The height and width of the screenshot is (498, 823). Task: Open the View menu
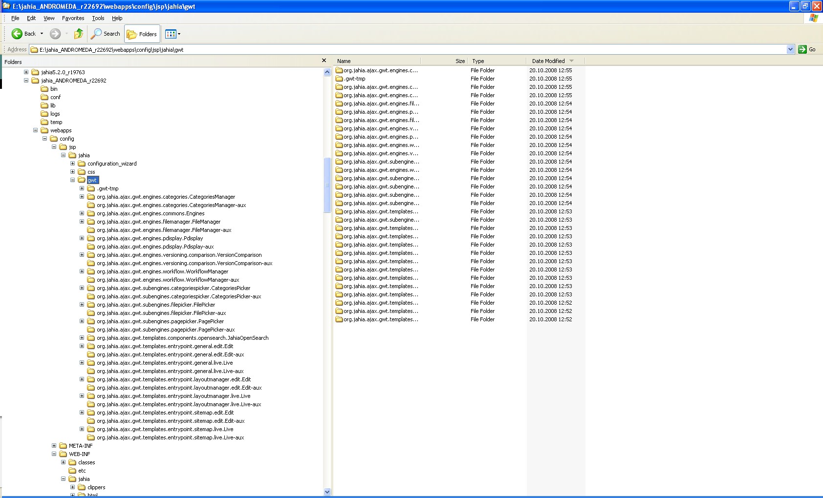pyautogui.click(x=49, y=18)
